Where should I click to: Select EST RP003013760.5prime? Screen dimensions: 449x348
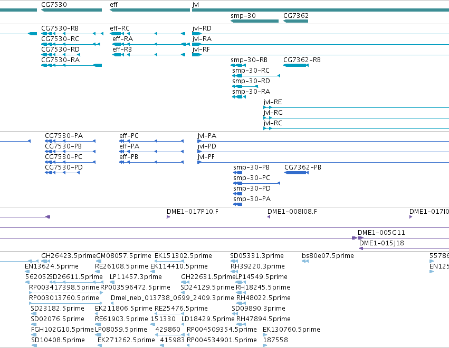pyautogui.click(x=66, y=303)
